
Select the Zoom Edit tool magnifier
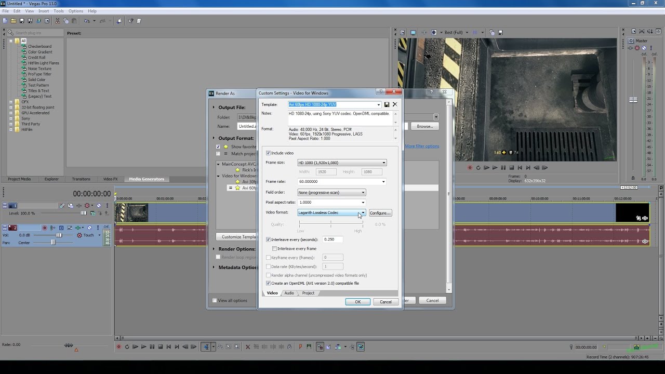(237, 347)
